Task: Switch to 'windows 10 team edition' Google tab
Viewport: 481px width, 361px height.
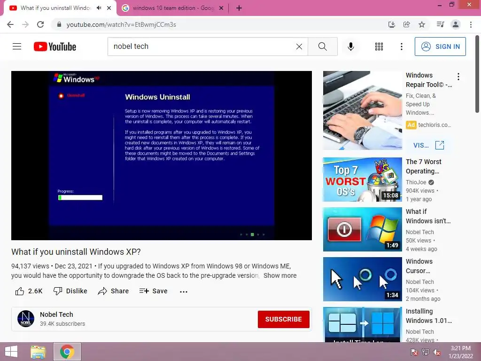Action: pos(173,8)
